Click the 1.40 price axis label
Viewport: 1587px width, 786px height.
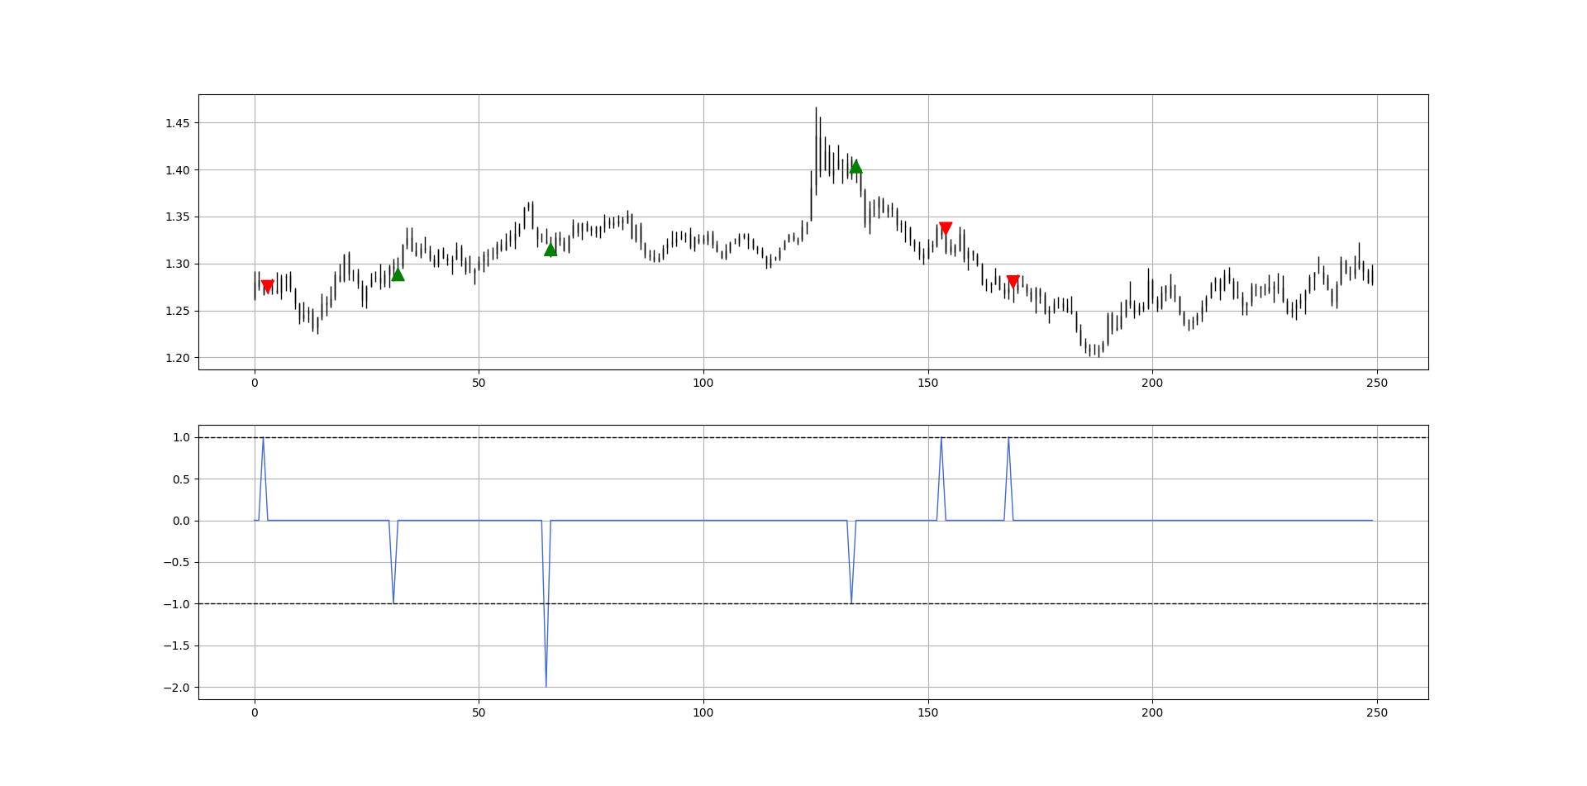178,170
